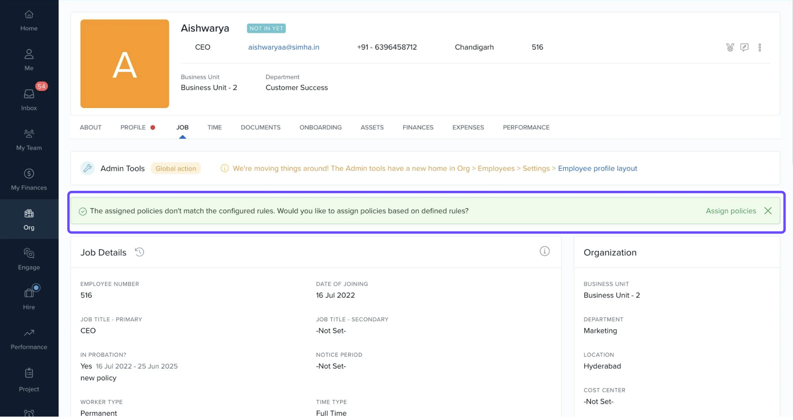Go to My Team section
Image resolution: width=793 pixels, height=420 pixels.
[29, 139]
